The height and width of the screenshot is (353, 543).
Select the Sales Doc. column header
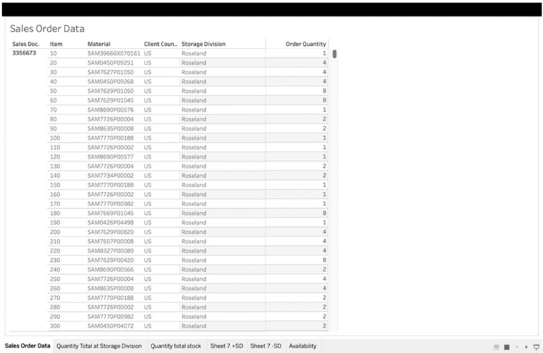tap(26, 44)
